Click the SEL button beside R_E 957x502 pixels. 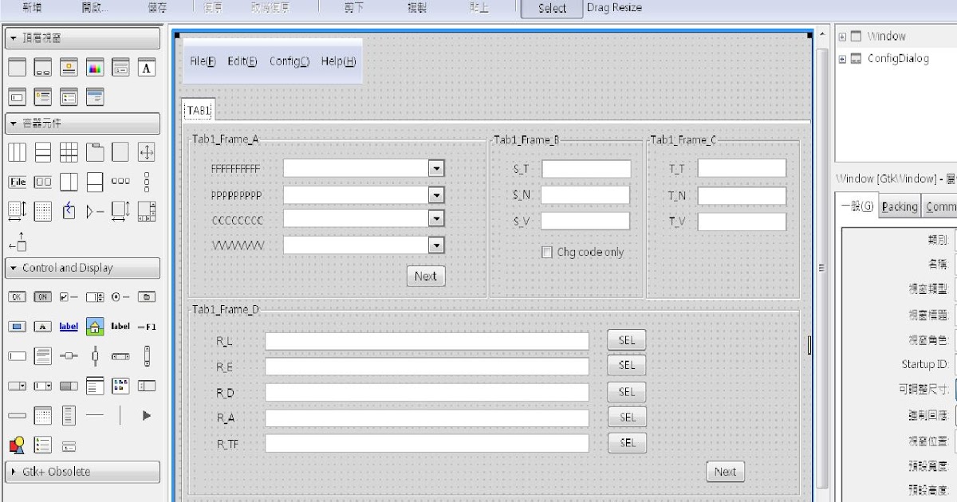[627, 365]
